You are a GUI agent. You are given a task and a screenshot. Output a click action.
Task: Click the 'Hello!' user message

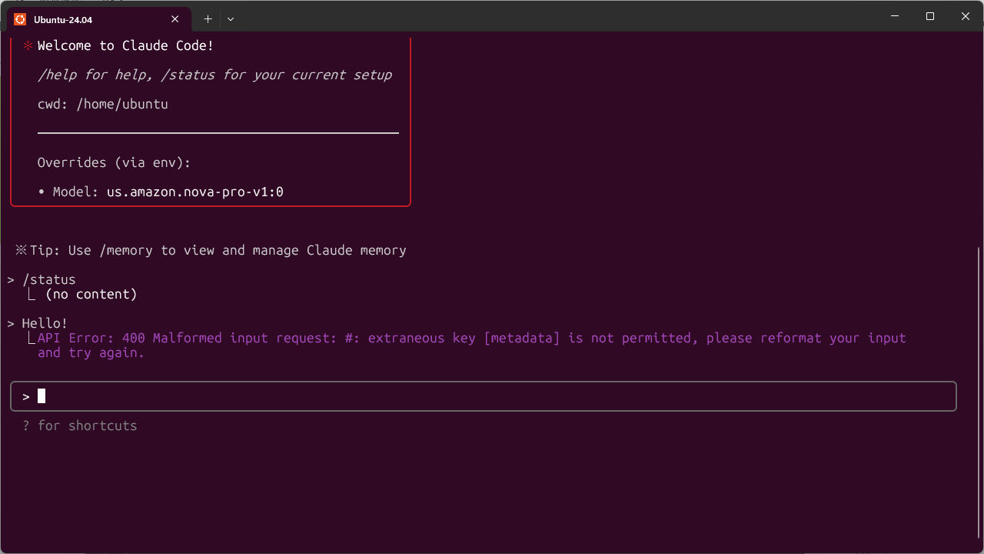(x=45, y=323)
